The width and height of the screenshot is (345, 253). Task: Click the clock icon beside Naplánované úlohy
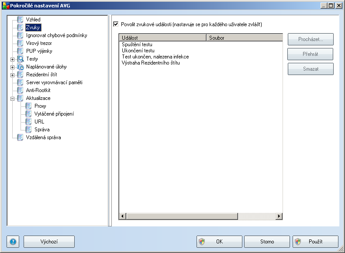[x=20, y=67]
